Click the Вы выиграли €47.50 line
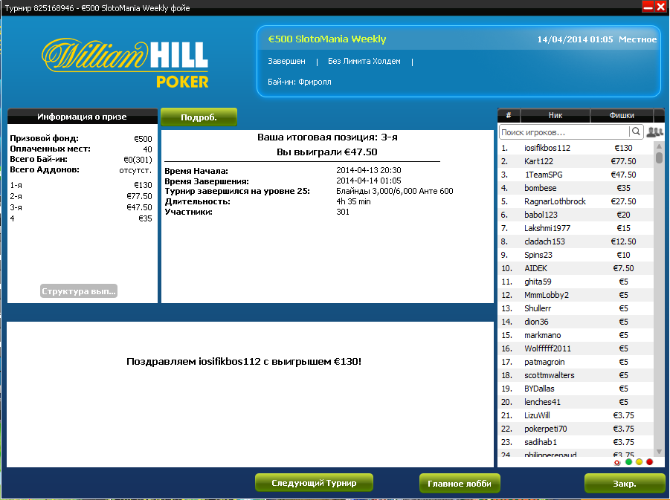 tap(327, 152)
